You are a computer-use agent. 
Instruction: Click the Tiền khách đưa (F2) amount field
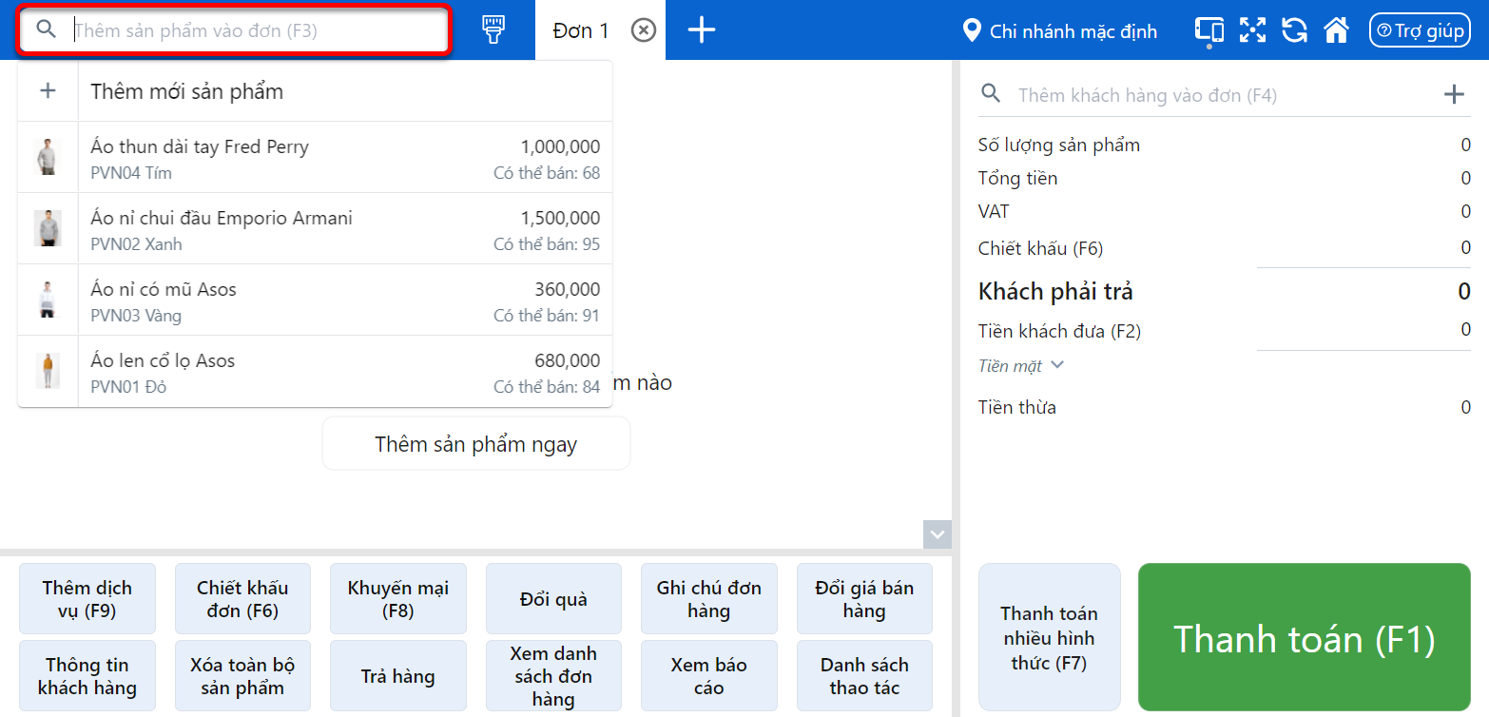(1363, 331)
